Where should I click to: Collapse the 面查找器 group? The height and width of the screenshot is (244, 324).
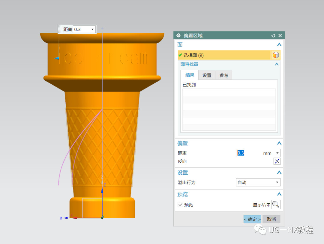[x=277, y=64]
